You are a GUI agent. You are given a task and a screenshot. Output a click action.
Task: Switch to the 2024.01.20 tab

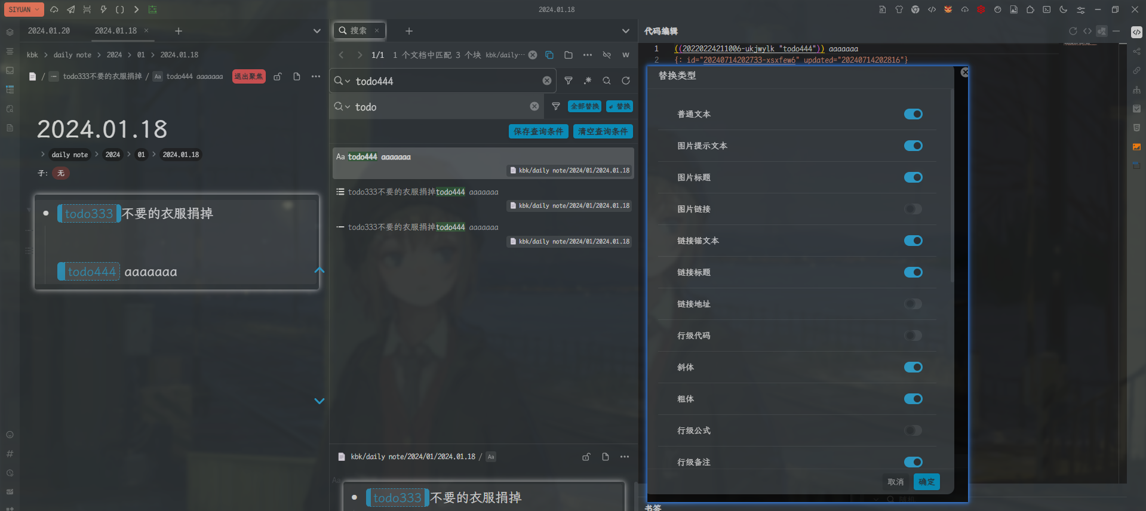[x=49, y=30]
